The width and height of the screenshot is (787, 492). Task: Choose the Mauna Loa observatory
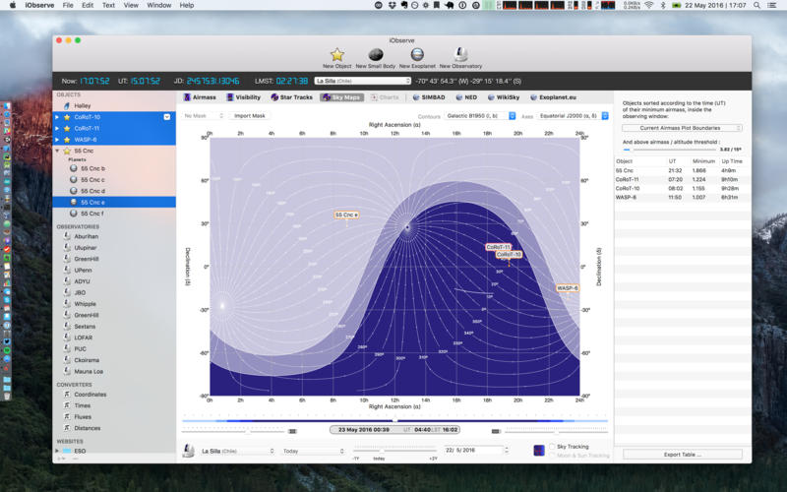point(114,372)
